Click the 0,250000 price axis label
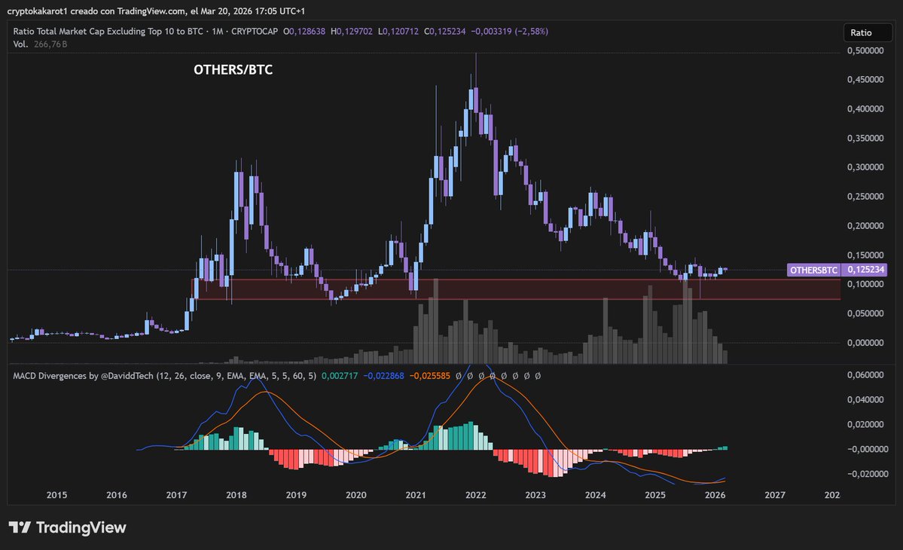 pyautogui.click(x=865, y=197)
